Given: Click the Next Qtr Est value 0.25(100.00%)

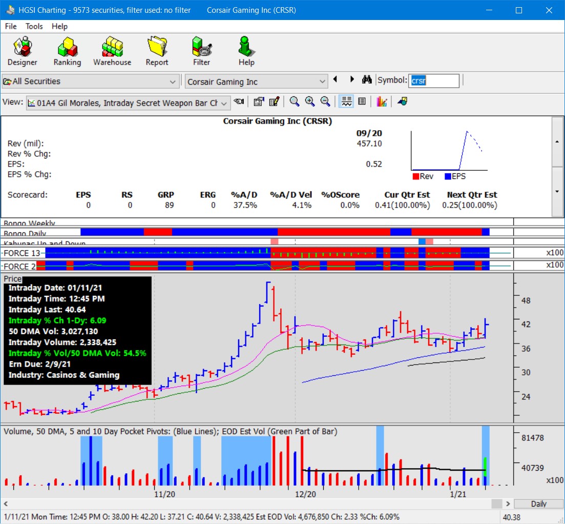Looking at the screenshot, I should coord(470,205).
